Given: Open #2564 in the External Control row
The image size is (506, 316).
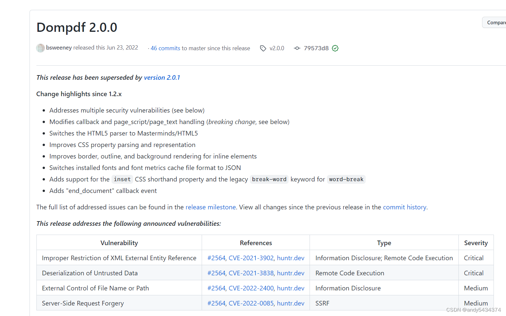Looking at the screenshot, I should pyautogui.click(x=216, y=288).
